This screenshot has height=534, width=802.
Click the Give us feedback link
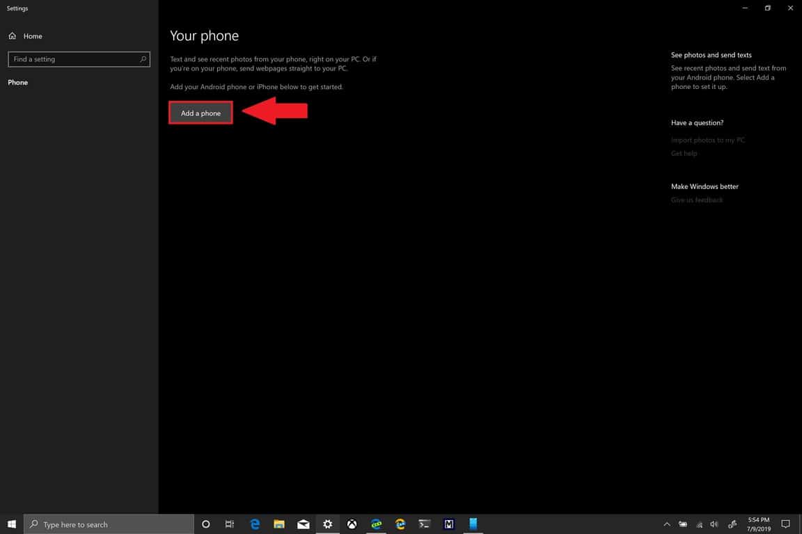697,200
